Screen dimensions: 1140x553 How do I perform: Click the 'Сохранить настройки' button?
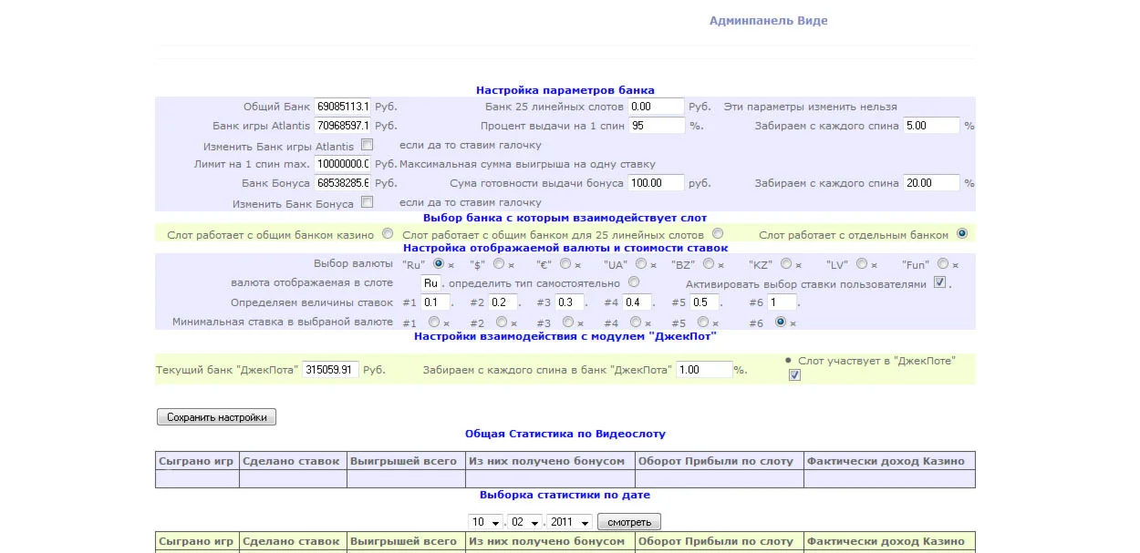pyautogui.click(x=216, y=417)
